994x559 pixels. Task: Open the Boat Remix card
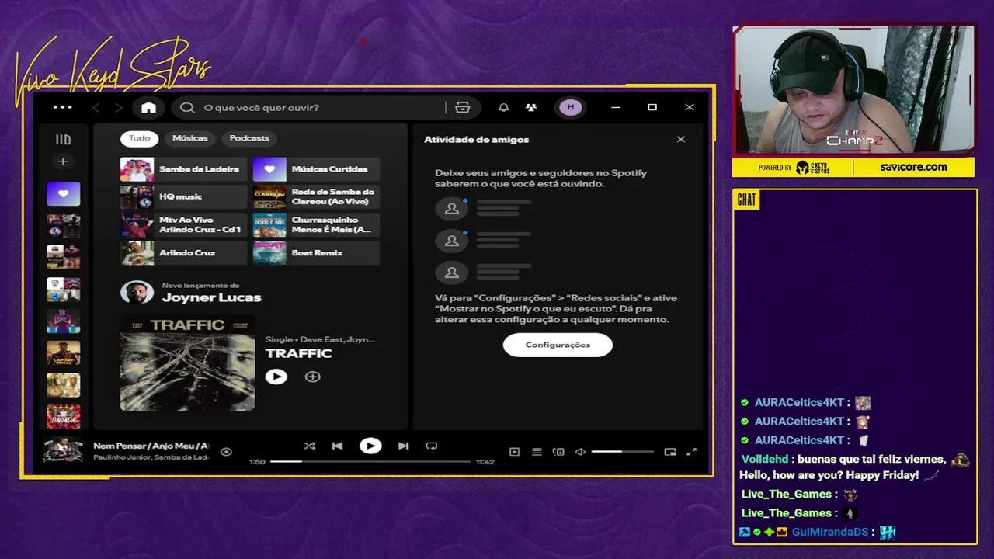(316, 253)
